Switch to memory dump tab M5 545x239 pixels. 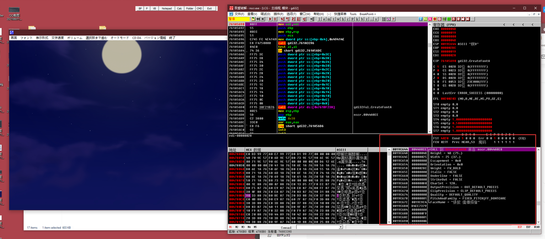pyautogui.click(x=256, y=227)
